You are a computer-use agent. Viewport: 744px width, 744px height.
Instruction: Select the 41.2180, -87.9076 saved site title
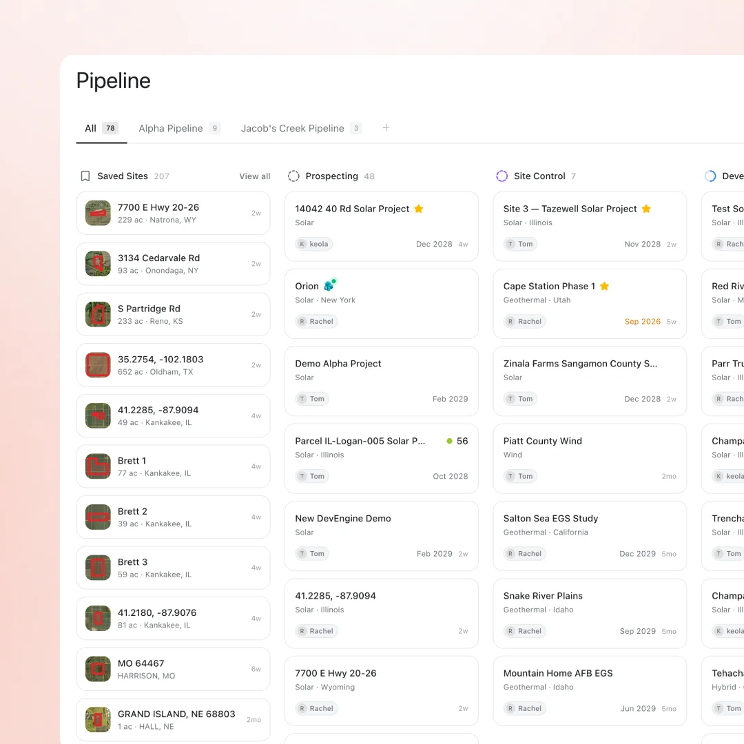157,612
